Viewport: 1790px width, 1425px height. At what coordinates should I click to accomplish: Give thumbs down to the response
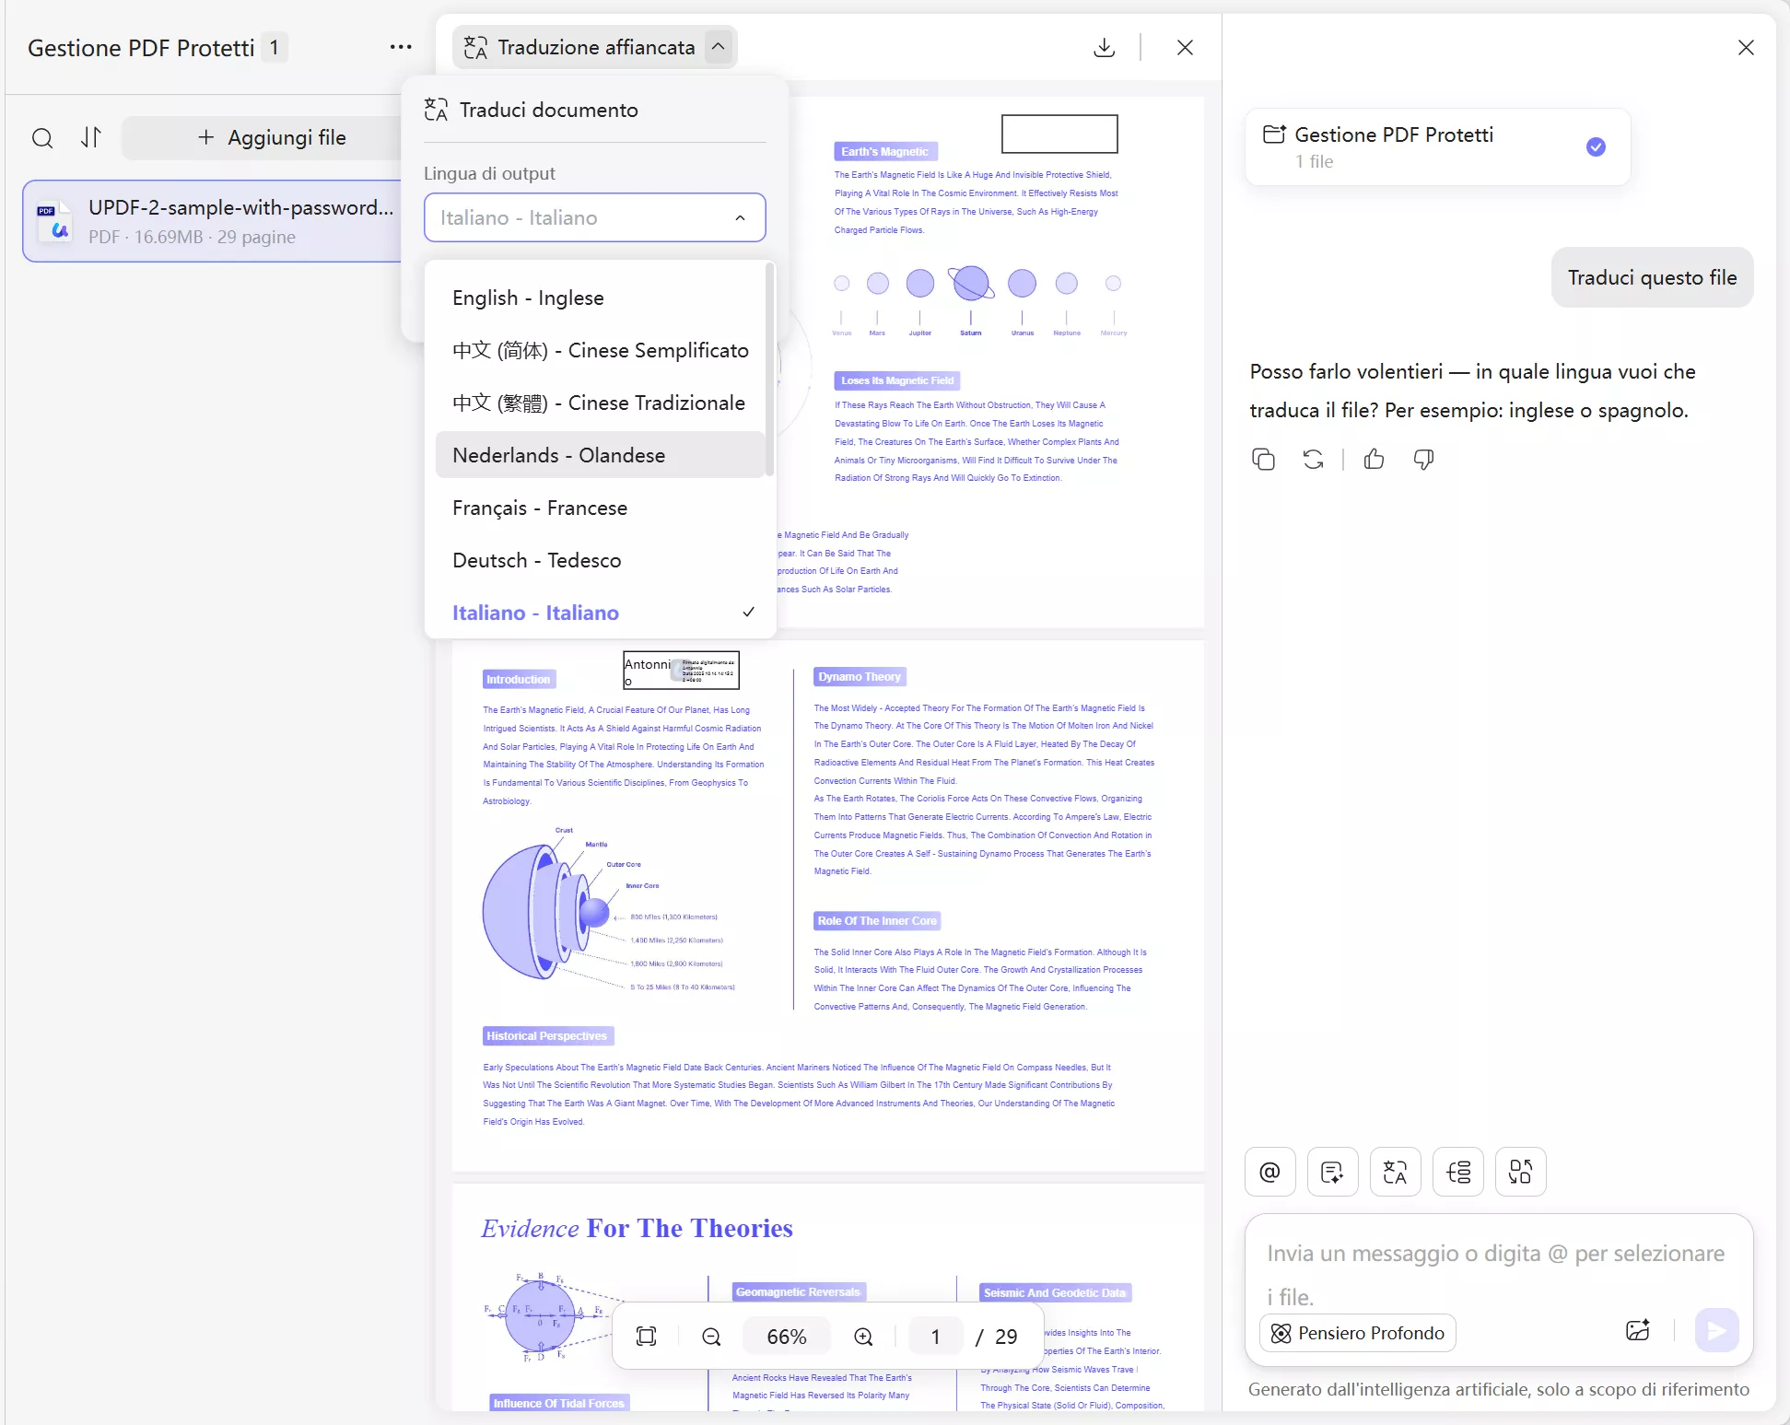(1422, 459)
